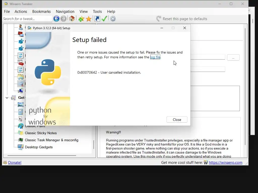Click the right panel vertical scrollbar
The image size is (258, 193).
click(245, 86)
